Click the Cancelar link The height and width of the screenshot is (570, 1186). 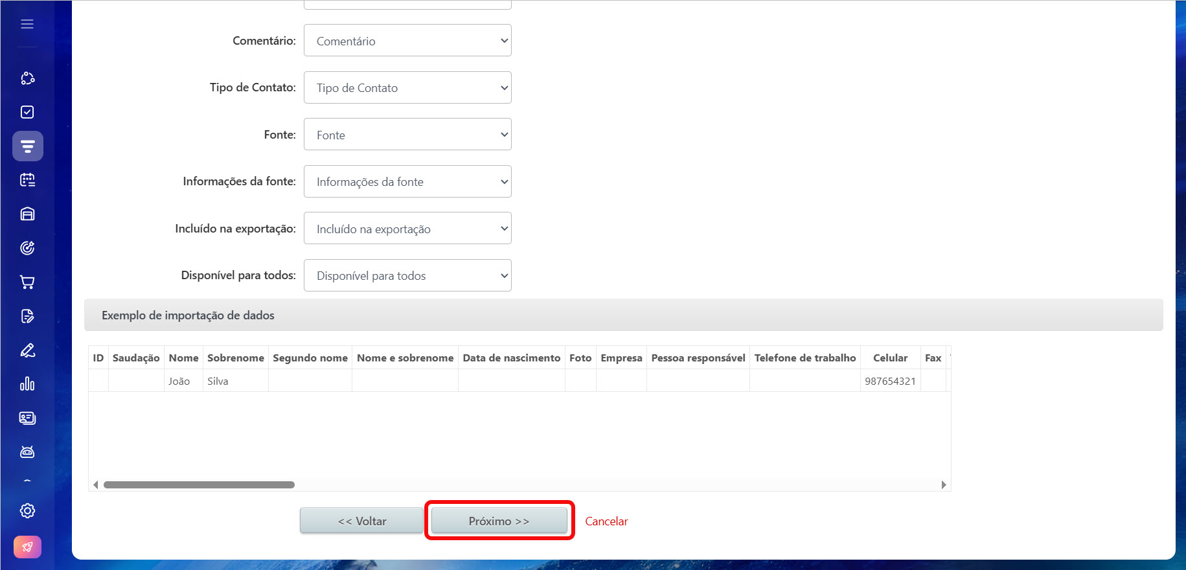click(606, 521)
